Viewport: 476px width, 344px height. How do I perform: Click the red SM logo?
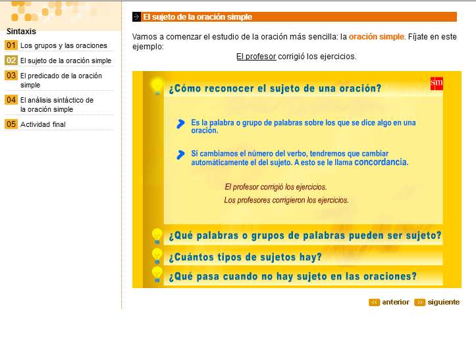coord(436,84)
